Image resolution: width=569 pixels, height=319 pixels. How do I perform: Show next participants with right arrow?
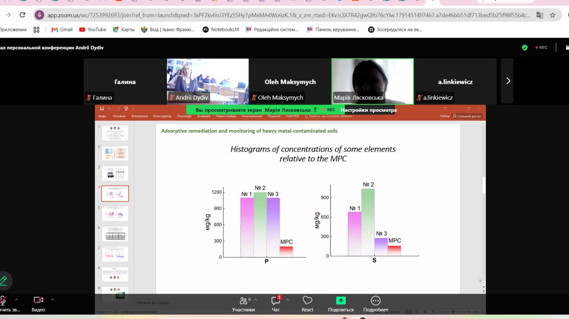[508, 81]
